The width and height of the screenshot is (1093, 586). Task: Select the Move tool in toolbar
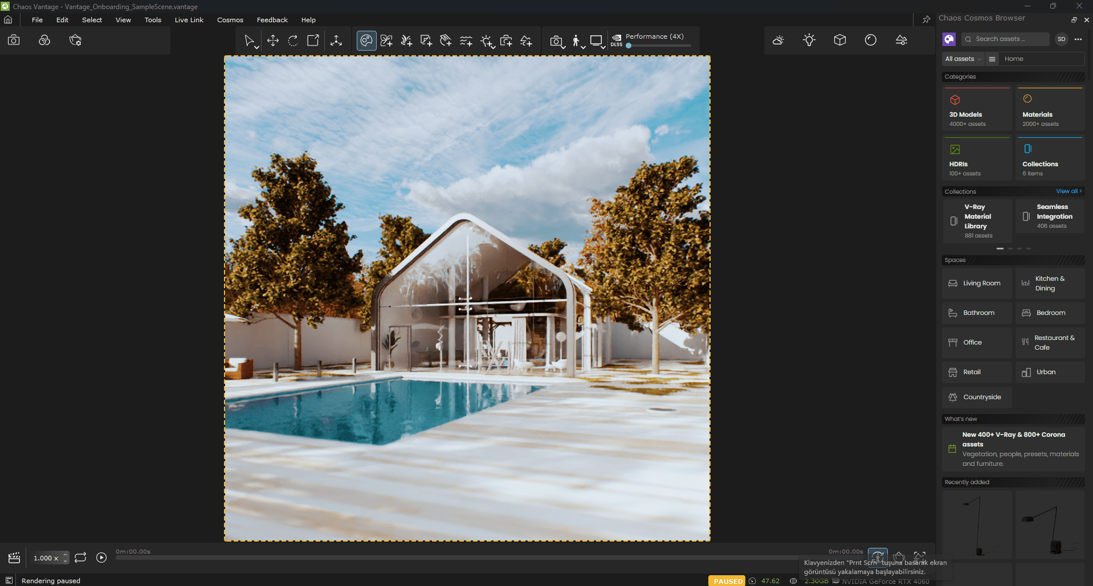click(x=273, y=40)
